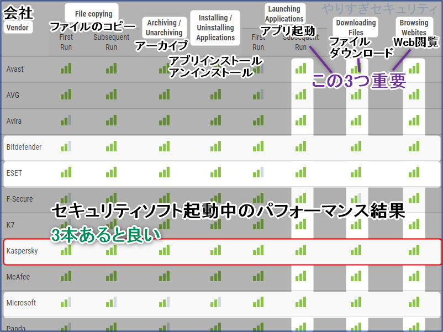Viewport: 443px width, 332px height.
Task: Click McAfee's Launching Applications First Run bars
Action: pyautogui.click(x=258, y=276)
